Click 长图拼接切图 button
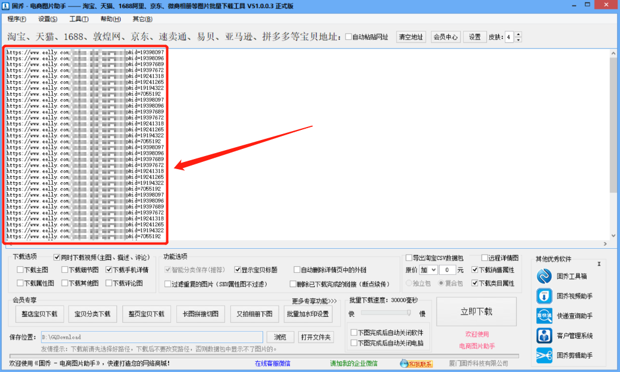Screen dimensions: 620x372 click(201, 314)
